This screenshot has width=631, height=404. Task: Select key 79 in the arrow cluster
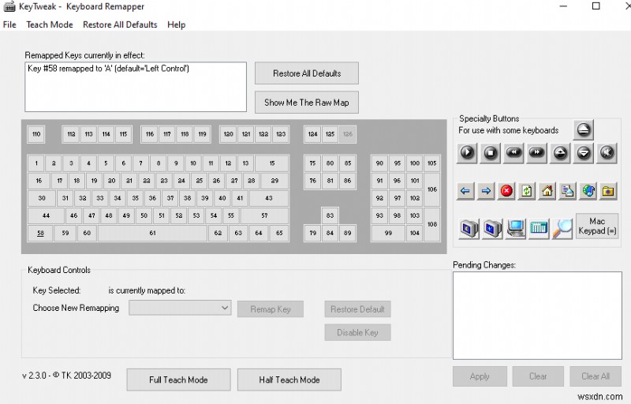point(312,233)
